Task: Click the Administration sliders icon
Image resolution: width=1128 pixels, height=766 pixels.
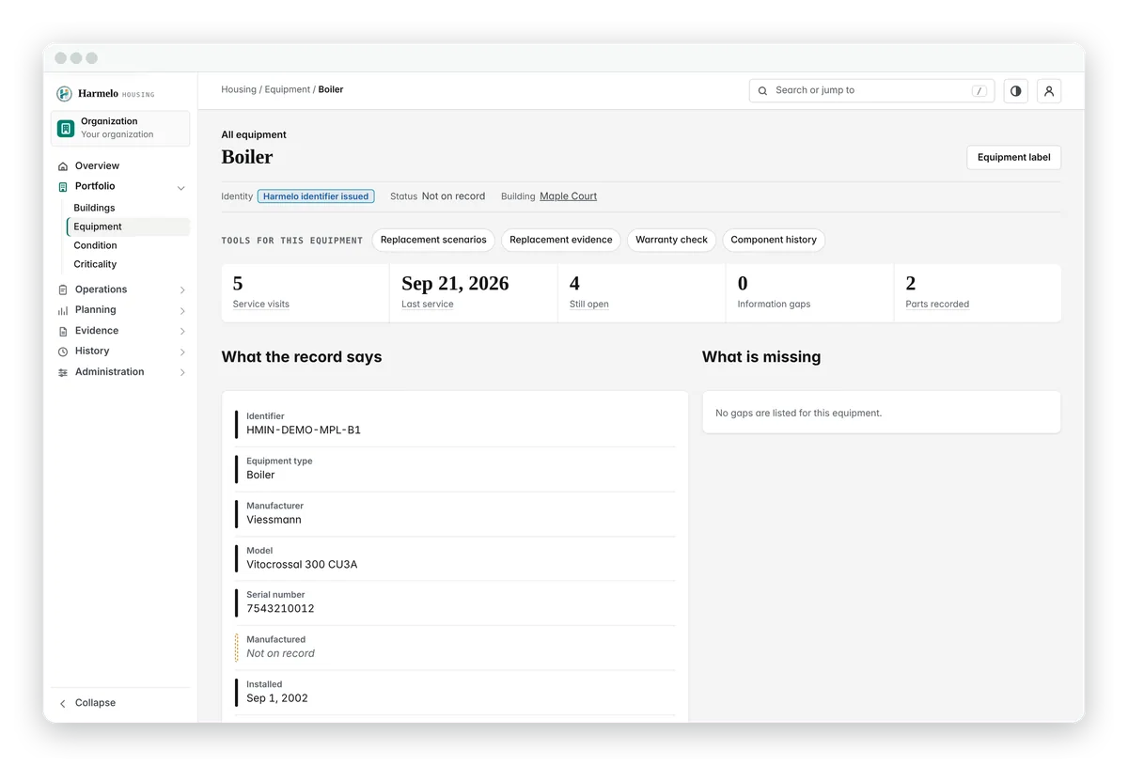Action: click(63, 372)
